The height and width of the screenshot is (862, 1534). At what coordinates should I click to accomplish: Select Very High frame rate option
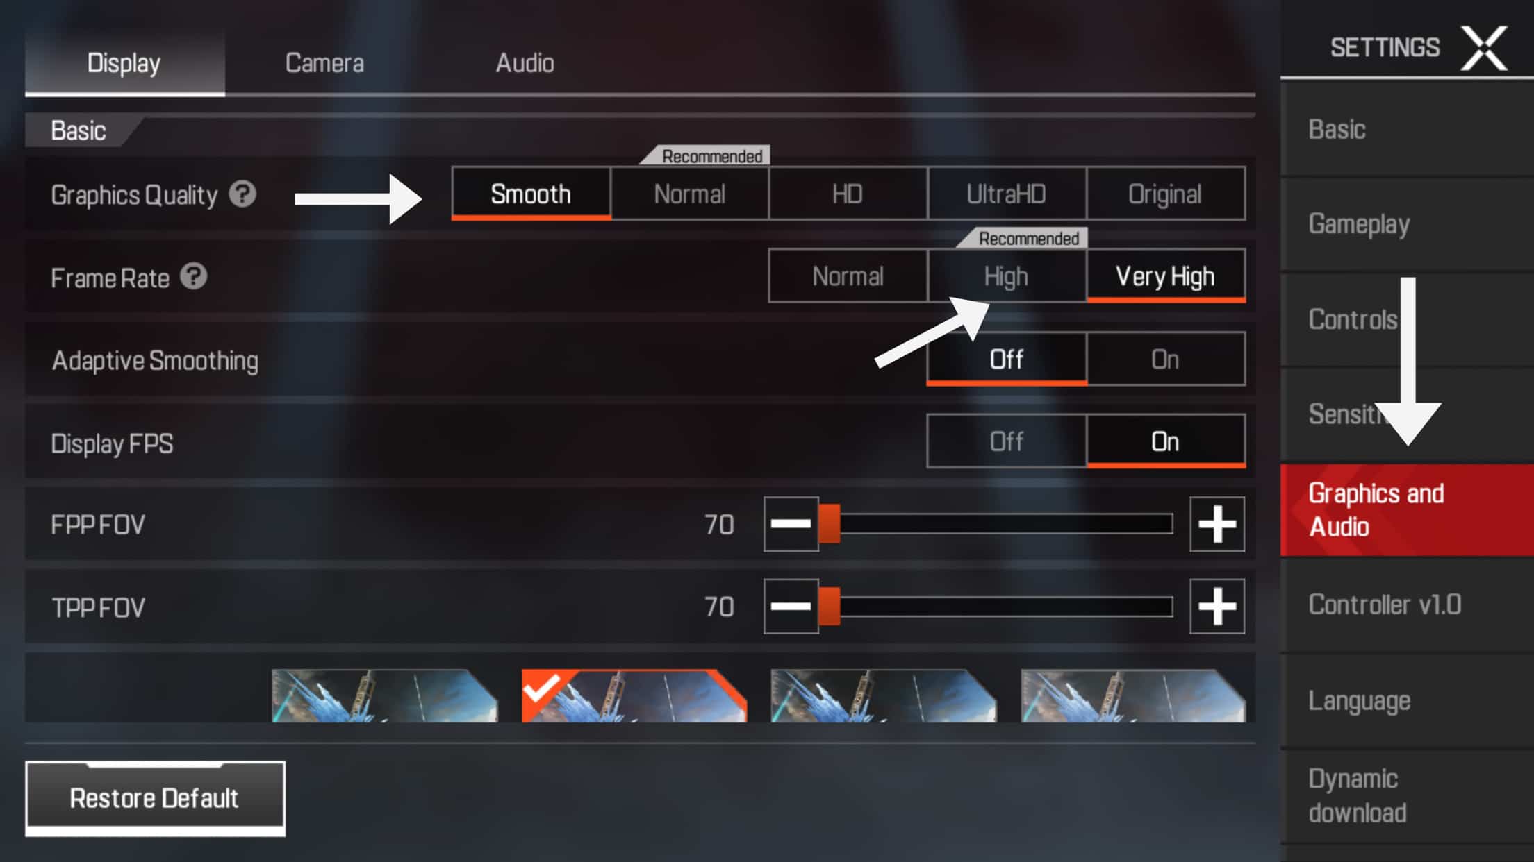coord(1163,277)
